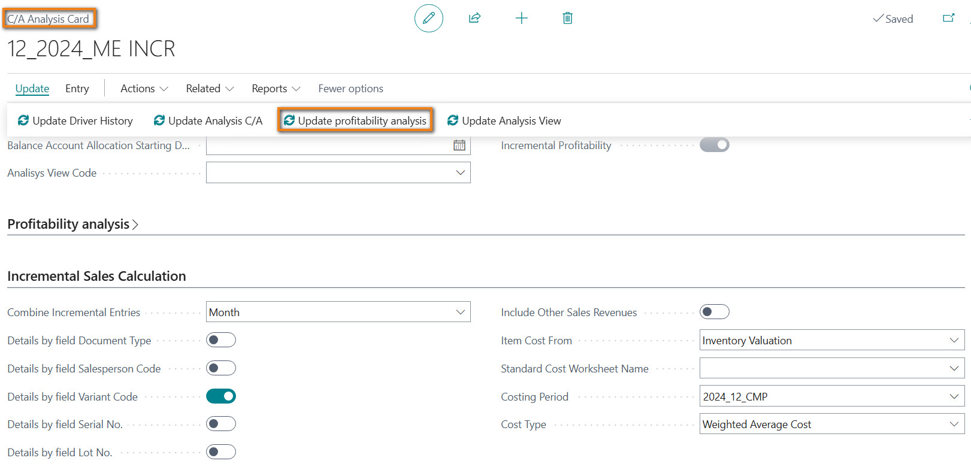The height and width of the screenshot is (476, 971).
Task: Open Cost Type dropdown
Action: coord(954,424)
